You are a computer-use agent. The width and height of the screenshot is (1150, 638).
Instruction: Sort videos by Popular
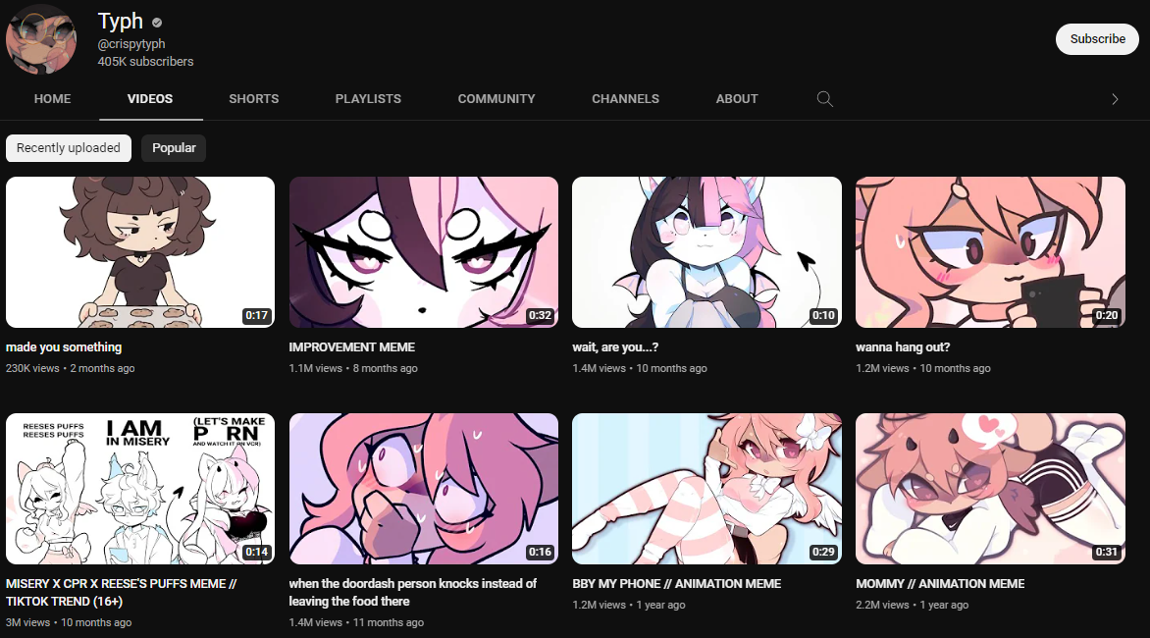[x=174, y=148]
